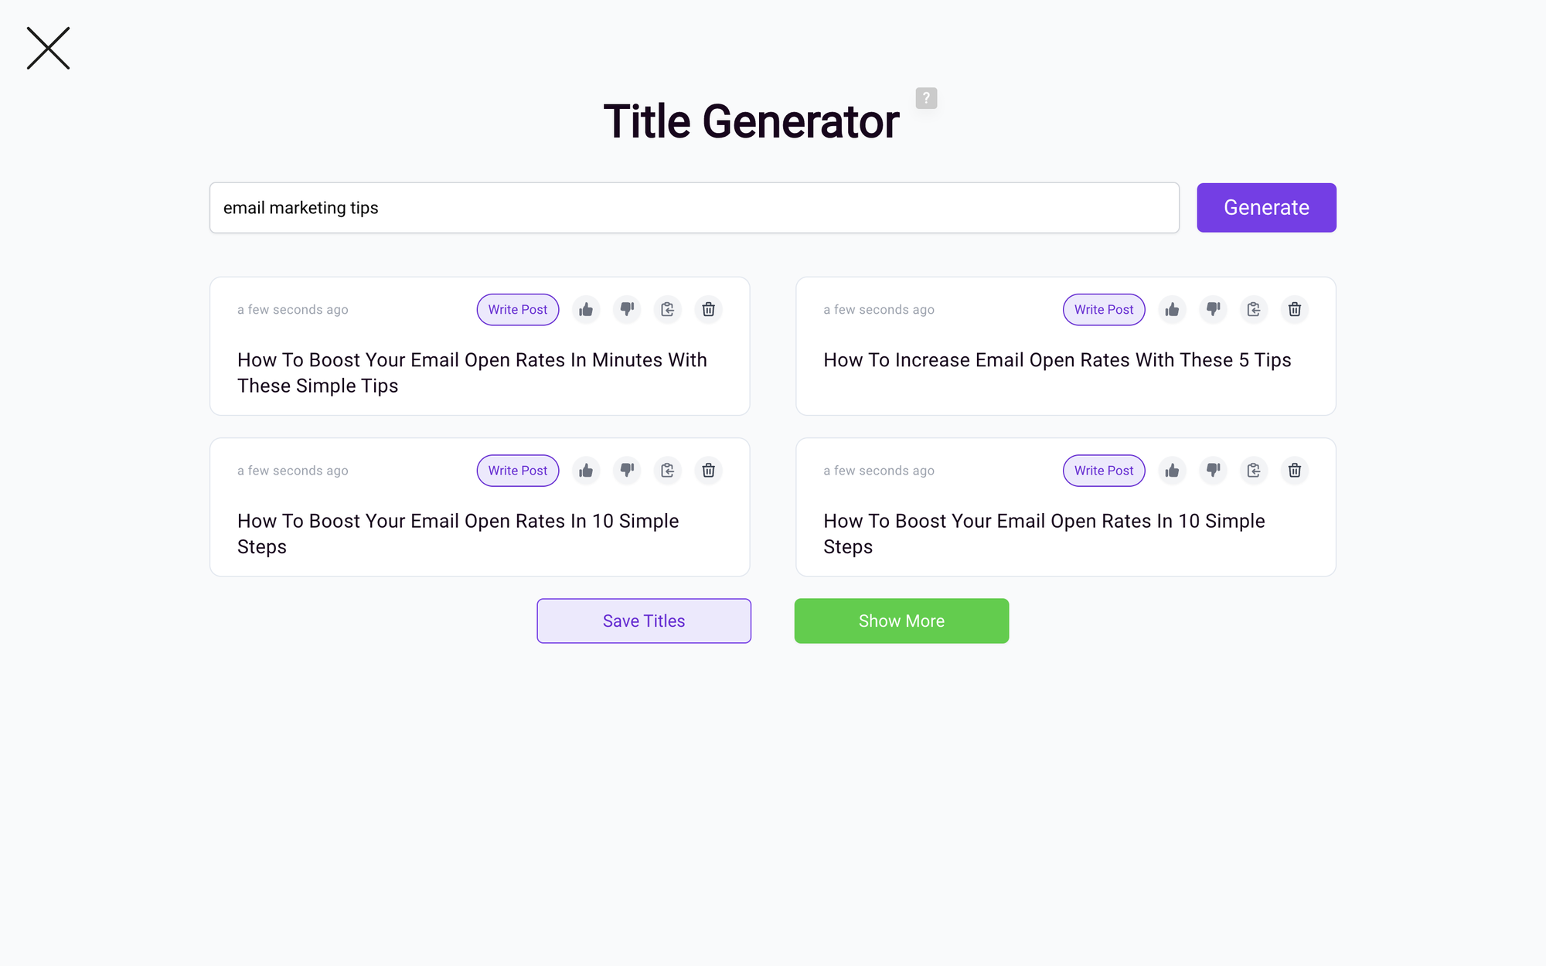
Task: Click Show More to load more titles
Action: click(901, 621)
